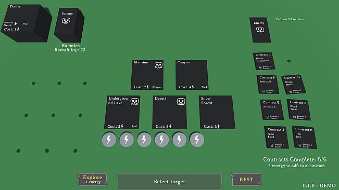Click the Tool label on the Canyon card

click(204, 87)
